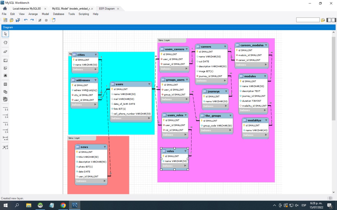
Task: Open the Arrange menu
Action: click(33, 14)
